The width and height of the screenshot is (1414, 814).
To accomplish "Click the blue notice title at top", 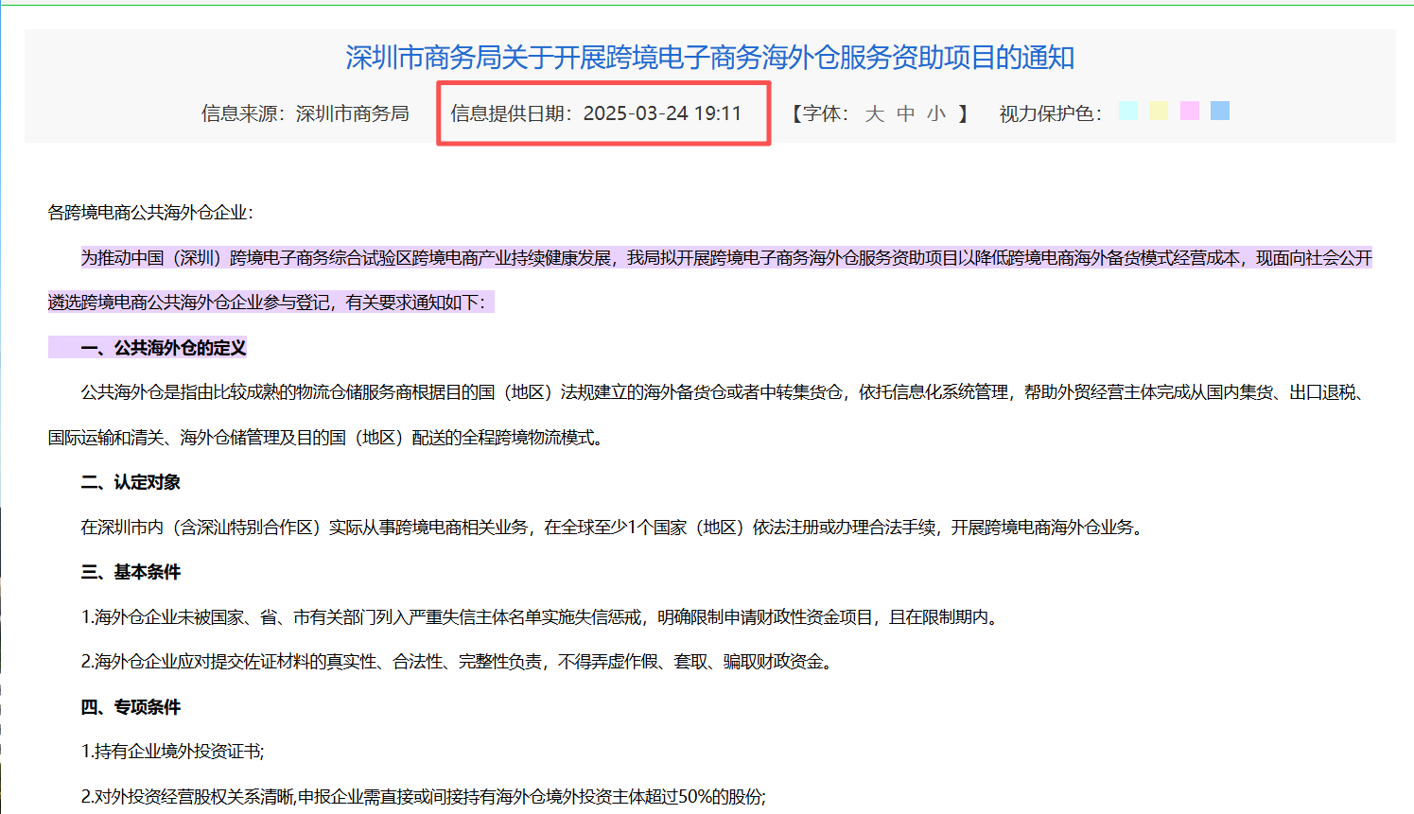I will coord(709,58).
